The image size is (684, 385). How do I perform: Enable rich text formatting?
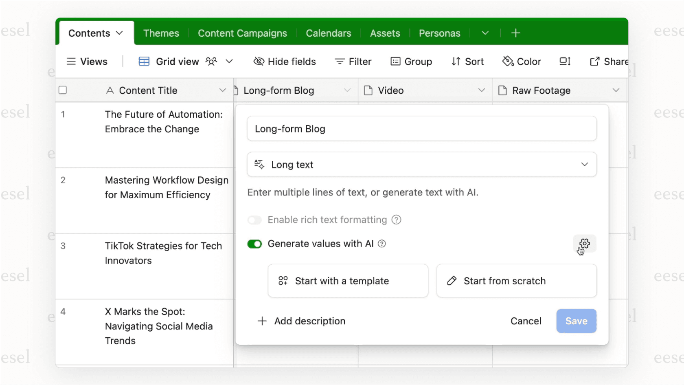[x=254, y=220]
